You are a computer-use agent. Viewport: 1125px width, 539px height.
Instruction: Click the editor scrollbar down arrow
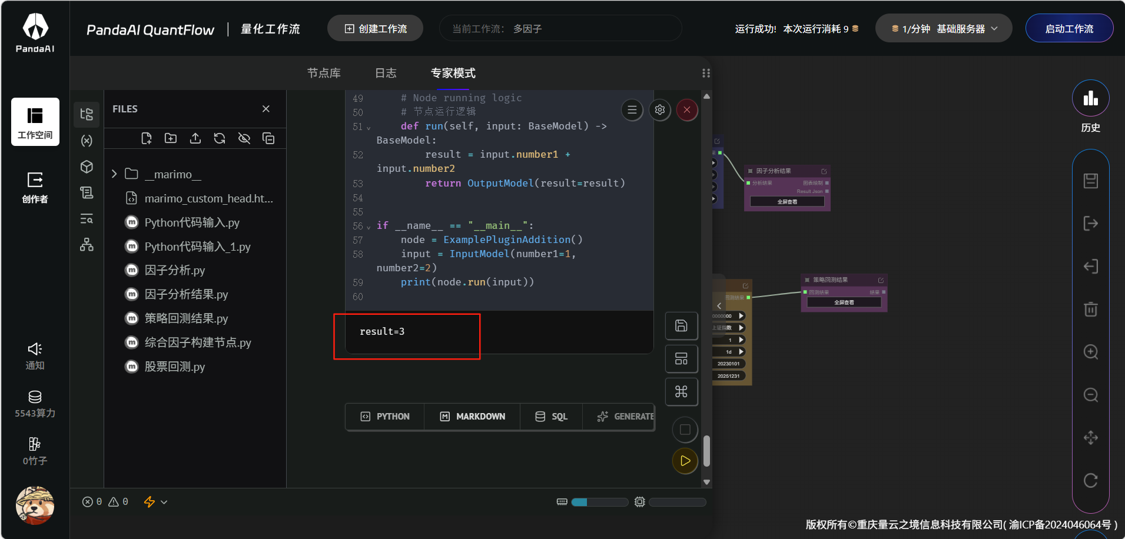706,482
